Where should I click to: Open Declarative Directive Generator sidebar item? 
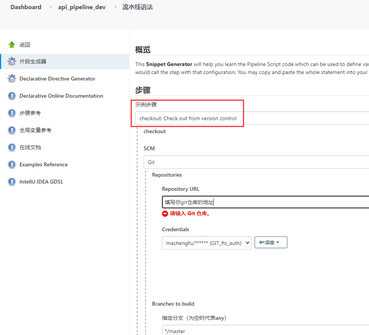(x=57, y=79)
